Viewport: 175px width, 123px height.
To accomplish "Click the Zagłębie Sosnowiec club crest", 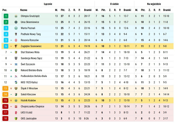I will tap(16, 46).
